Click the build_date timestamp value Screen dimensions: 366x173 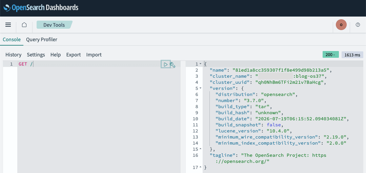[301, 119]
